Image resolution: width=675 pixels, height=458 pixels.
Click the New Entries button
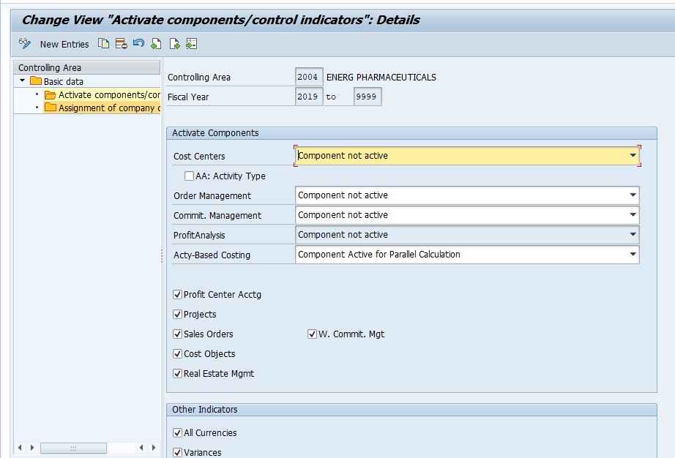64,45
